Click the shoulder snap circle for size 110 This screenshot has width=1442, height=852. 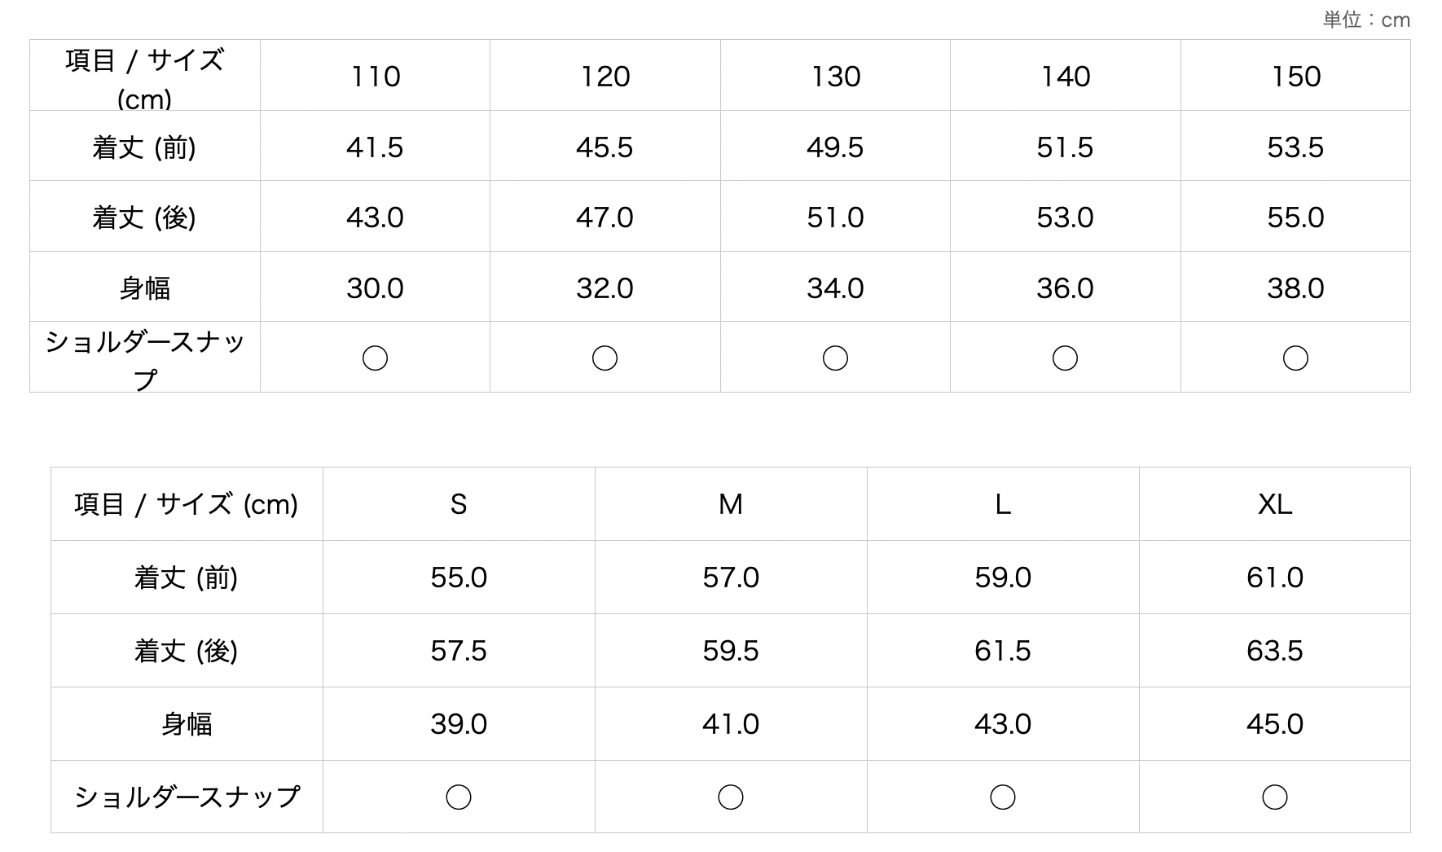[x=375, y=358]
